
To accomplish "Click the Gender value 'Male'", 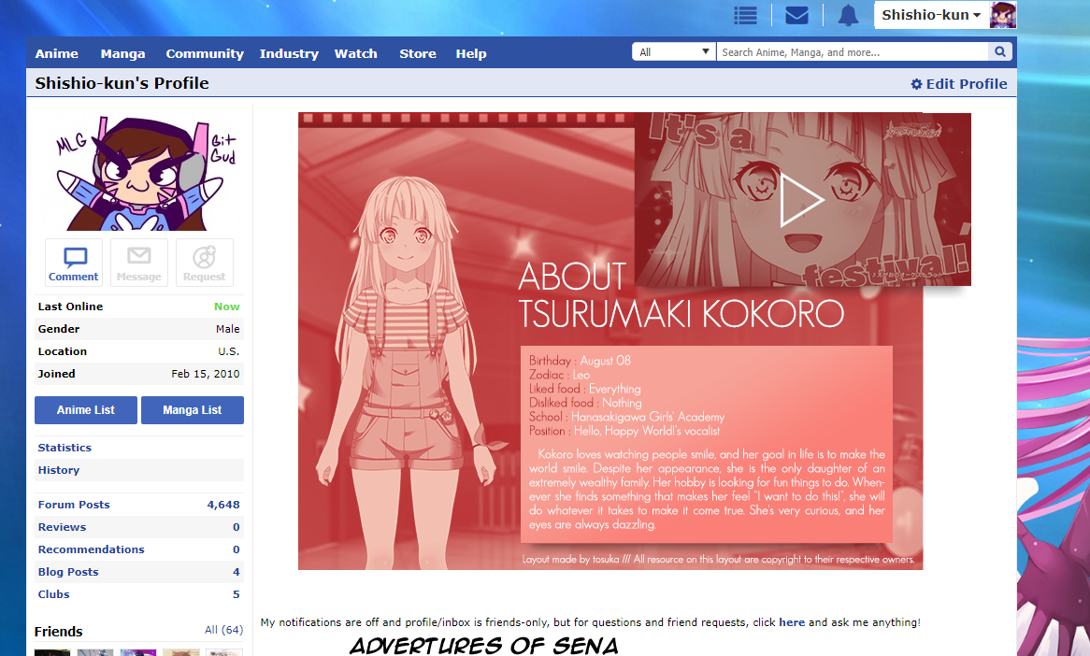I will tap(227, 329).
